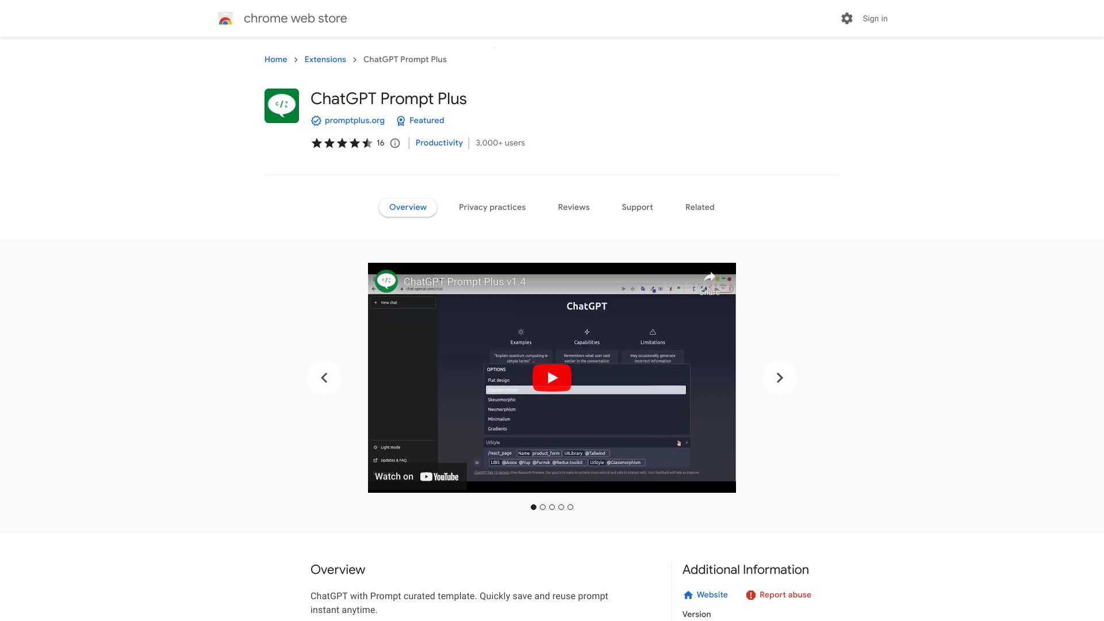
Task: Click the Report abuse flag icon
Action: pos(751,595)
